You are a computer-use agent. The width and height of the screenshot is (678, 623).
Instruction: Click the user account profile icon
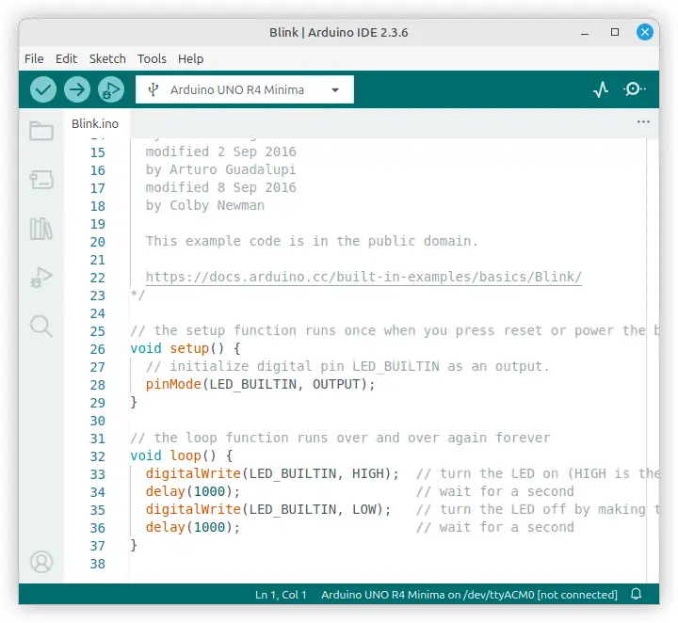point(41,562)
